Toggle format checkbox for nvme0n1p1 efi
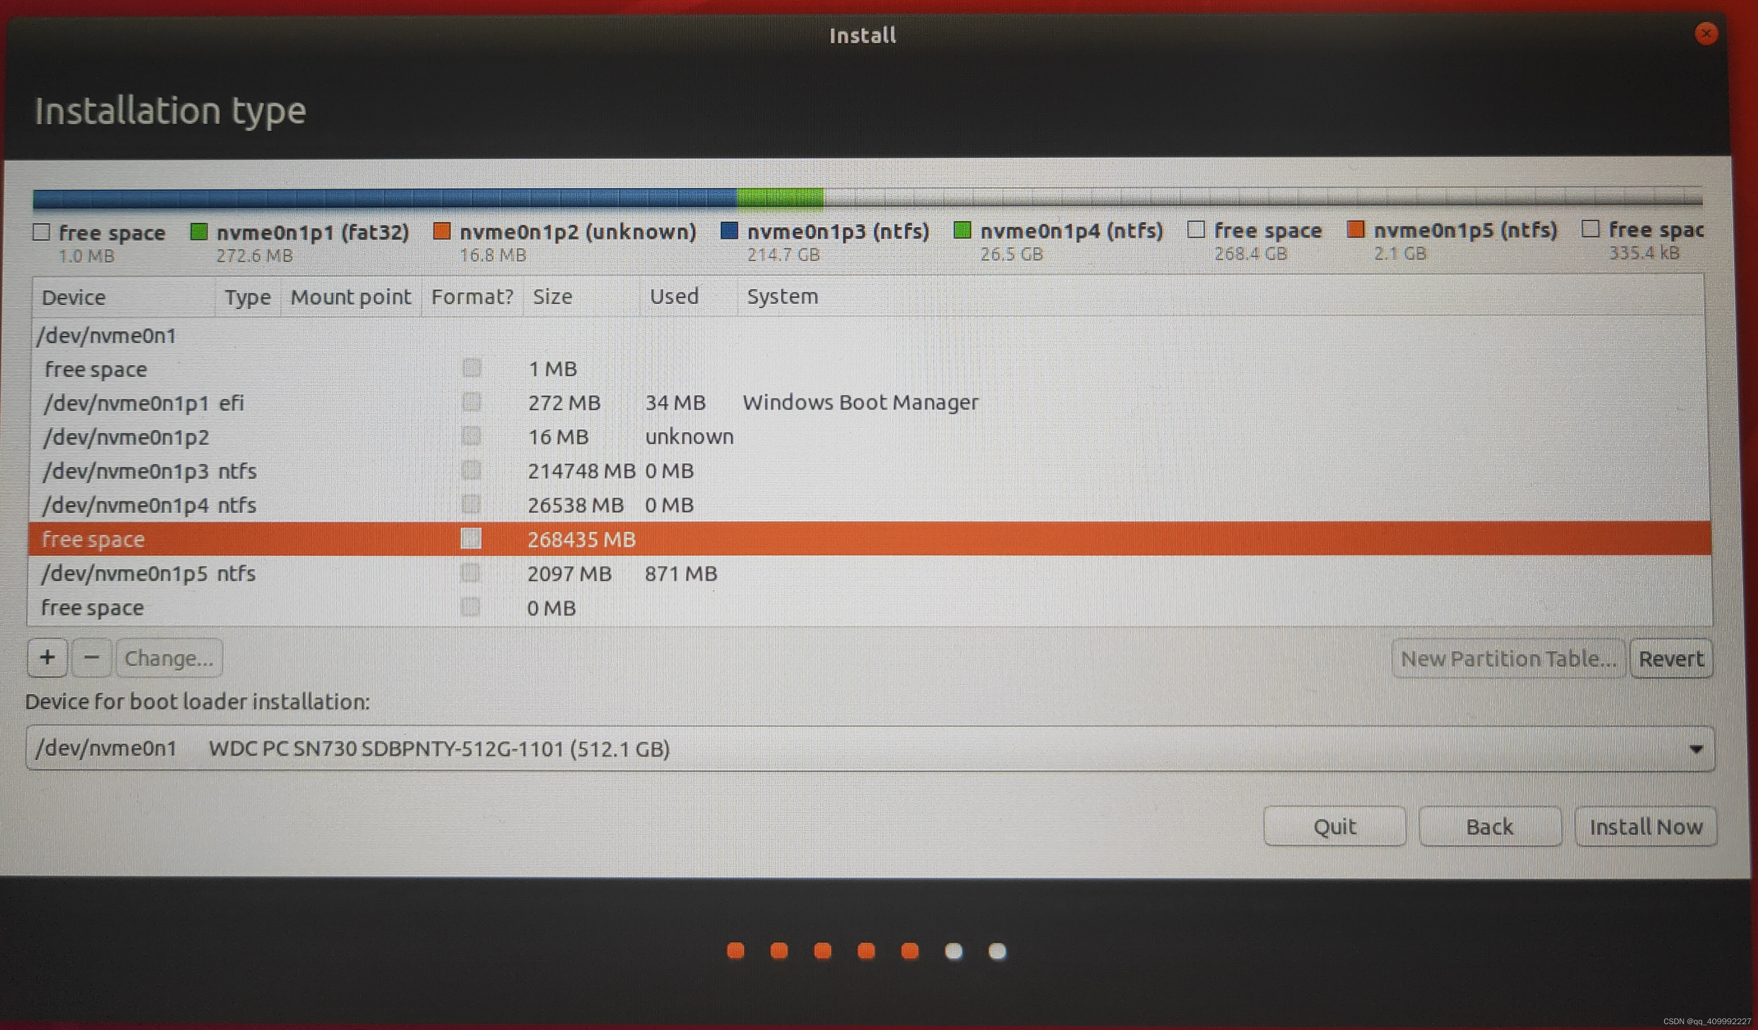The image size is (1758, 1030). 472,402
